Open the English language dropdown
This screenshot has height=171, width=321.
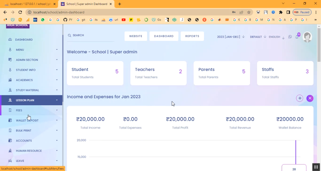[276, 37]
